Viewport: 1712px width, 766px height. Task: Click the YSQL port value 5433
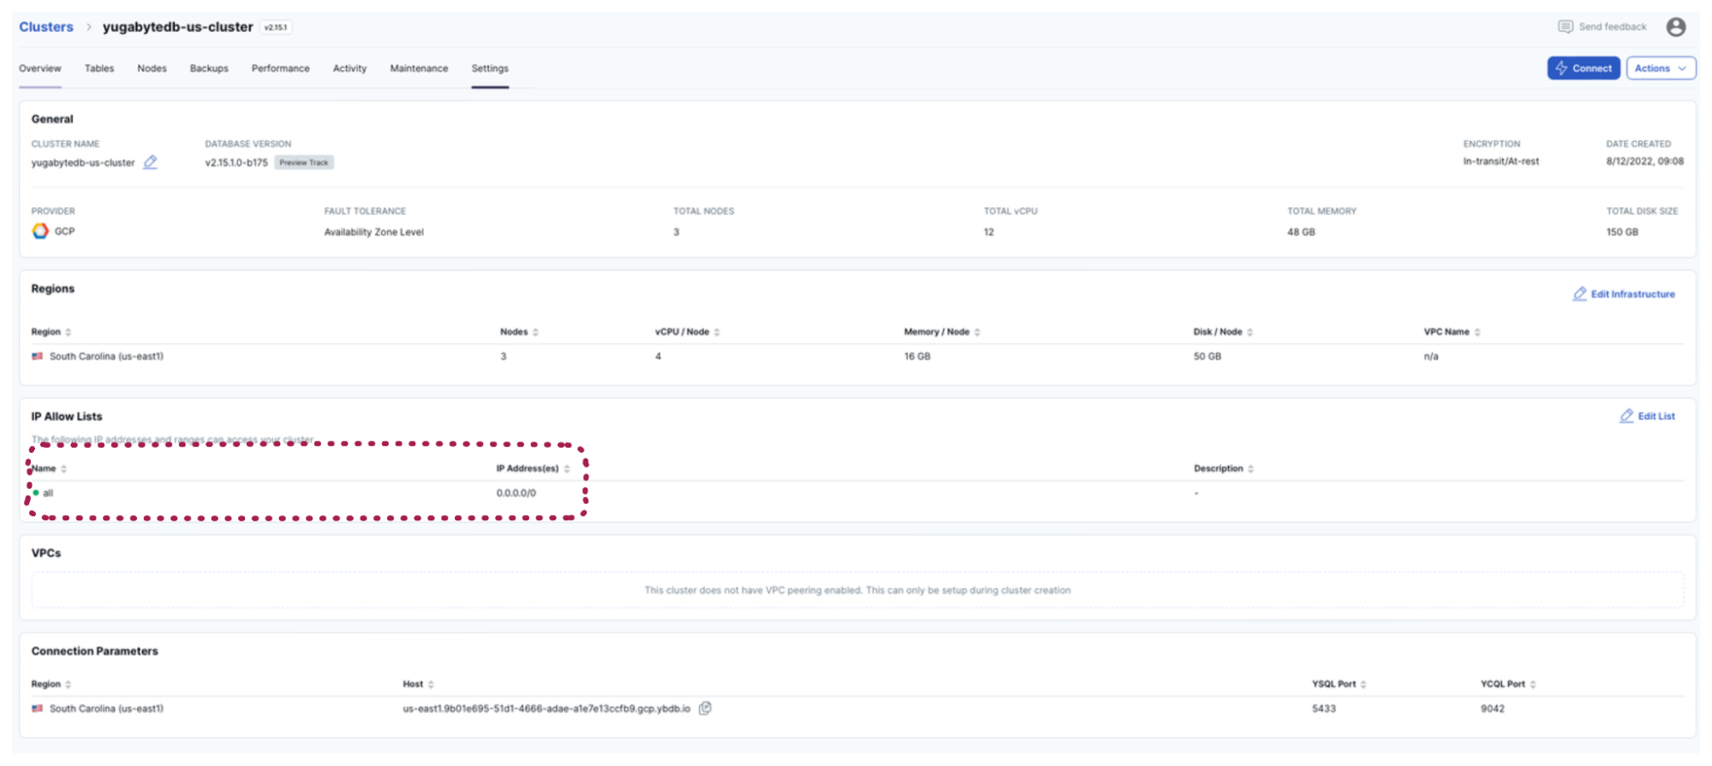[x=1324, y=709]
